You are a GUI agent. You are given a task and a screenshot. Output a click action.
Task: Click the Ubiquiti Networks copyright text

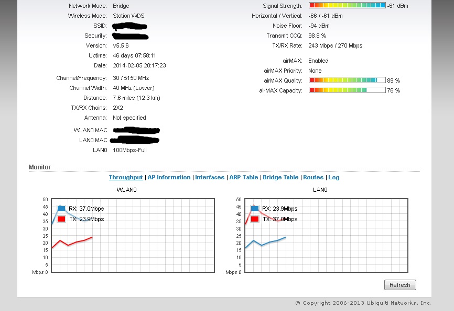click(x=363, y=303)
